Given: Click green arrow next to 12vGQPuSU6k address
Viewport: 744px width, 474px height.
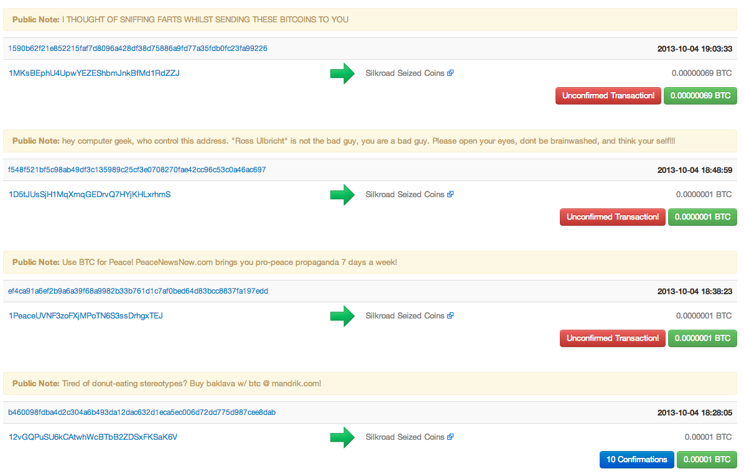Looking at the screenshot, I should (343, 437).
